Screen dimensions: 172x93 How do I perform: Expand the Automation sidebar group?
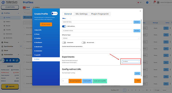tap(18, 55)
